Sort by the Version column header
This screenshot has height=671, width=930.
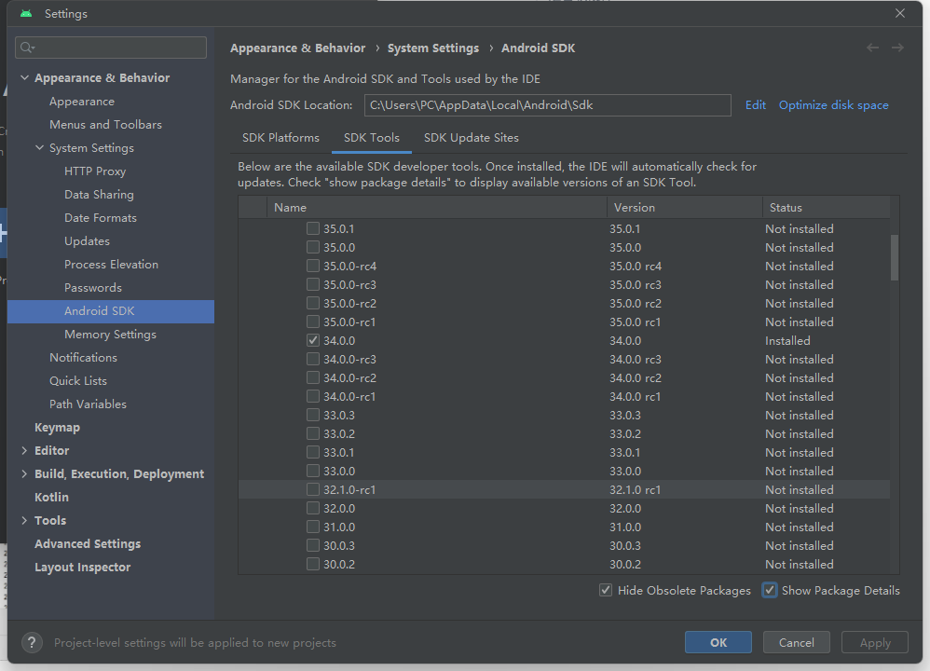[x=684, y=208]
